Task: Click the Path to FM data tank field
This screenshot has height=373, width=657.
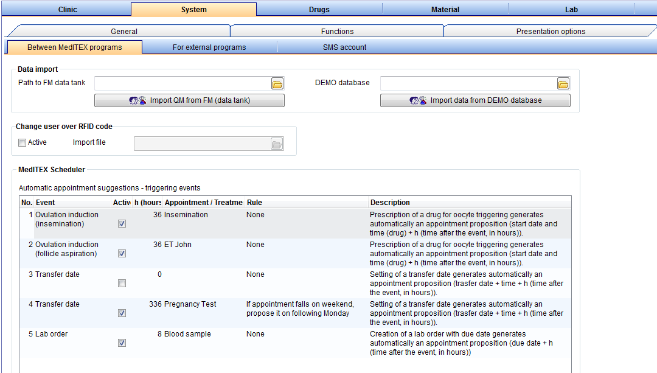Action: [182, 84]
